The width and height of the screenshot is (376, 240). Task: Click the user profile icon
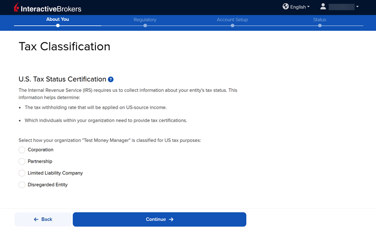click(x=323, y=7)
